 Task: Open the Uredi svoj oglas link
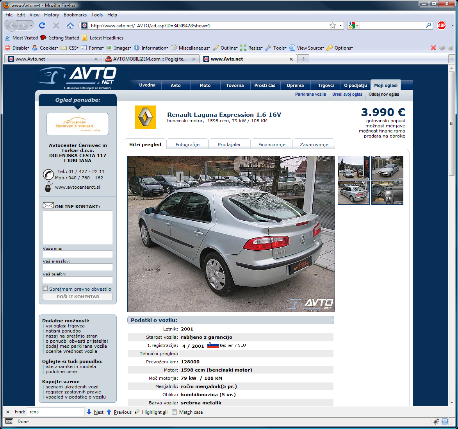pos(347,95)
